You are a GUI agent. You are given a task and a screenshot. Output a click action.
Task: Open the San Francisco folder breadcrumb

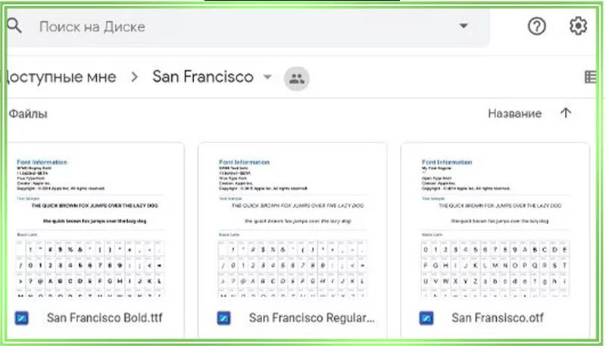[x=203, y=76]
